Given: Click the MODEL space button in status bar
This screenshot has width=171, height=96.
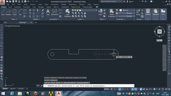Looking at the screenshot, I should pos(107,89).
